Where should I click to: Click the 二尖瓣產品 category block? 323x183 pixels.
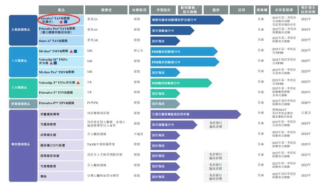click(x=23, y=62)
